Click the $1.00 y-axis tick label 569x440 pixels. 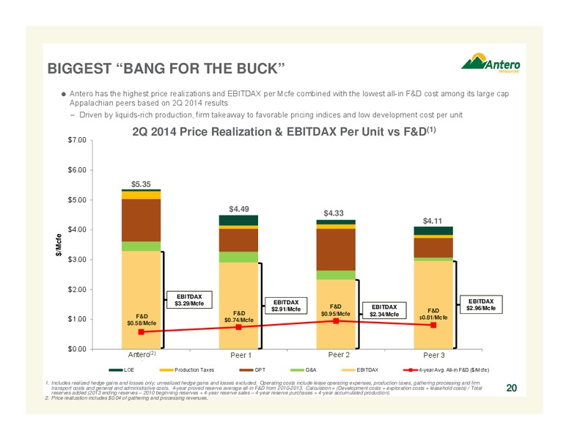(77, 320)
